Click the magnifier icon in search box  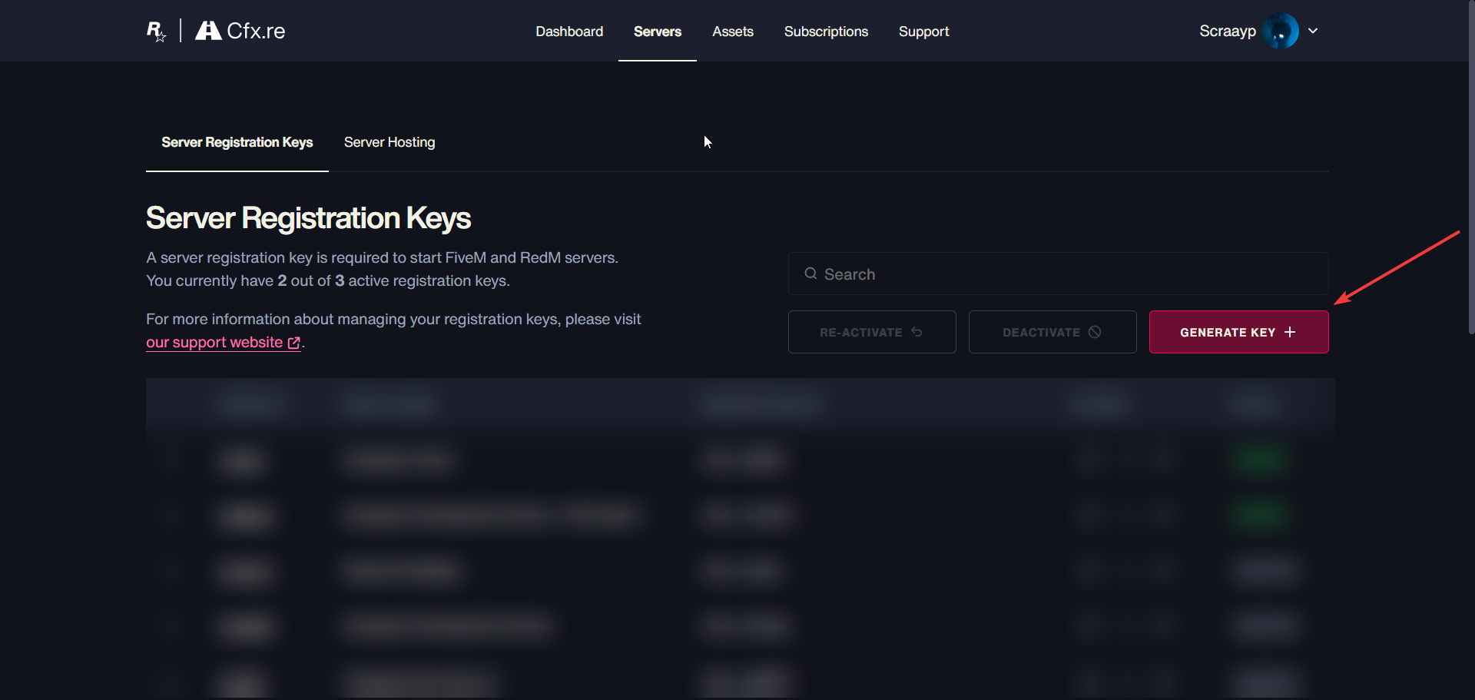[810, 274]
